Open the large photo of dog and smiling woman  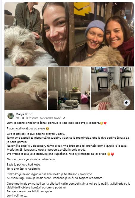tap(37, 34)
